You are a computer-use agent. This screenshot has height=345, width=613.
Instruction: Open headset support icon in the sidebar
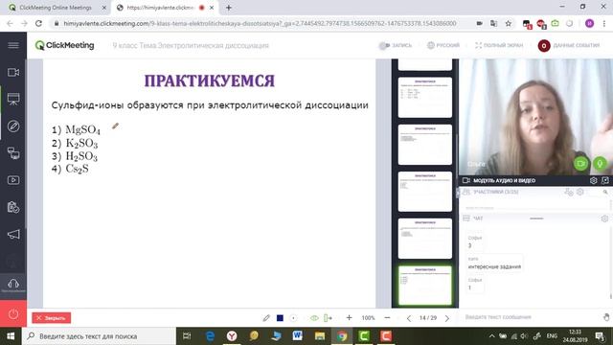(x=13, y=284)
